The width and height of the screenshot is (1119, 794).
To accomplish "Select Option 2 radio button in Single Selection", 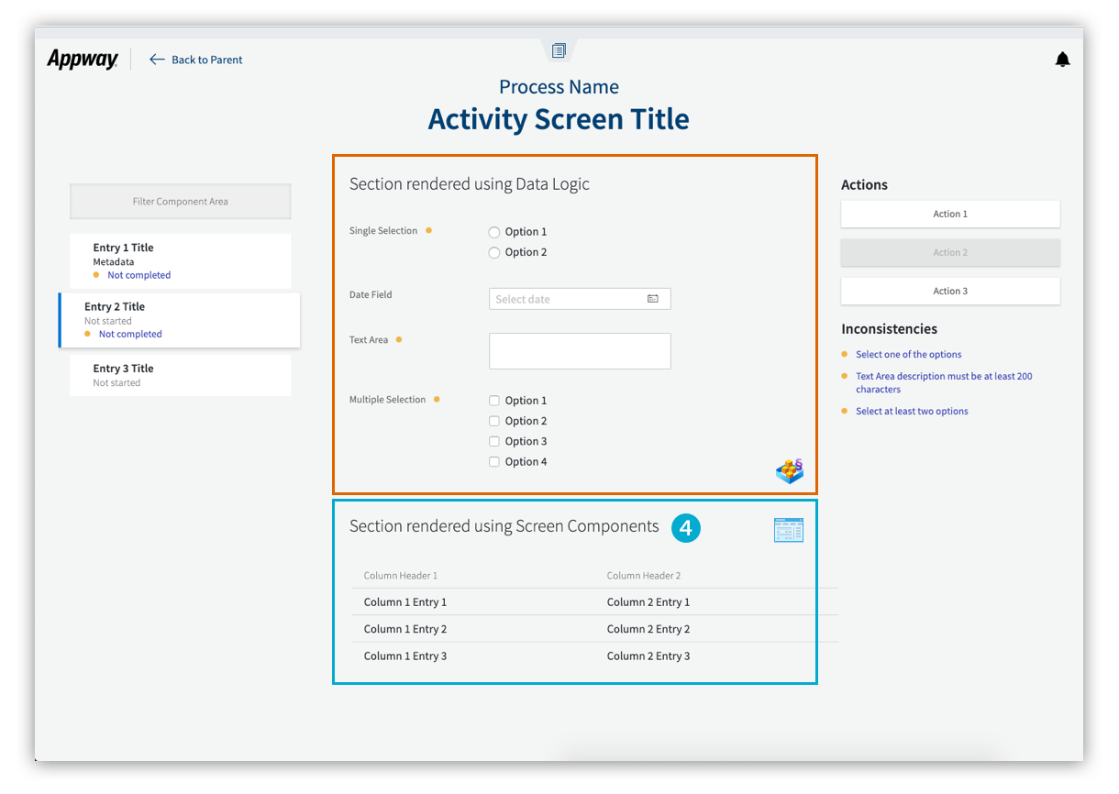I will point(494,252).
